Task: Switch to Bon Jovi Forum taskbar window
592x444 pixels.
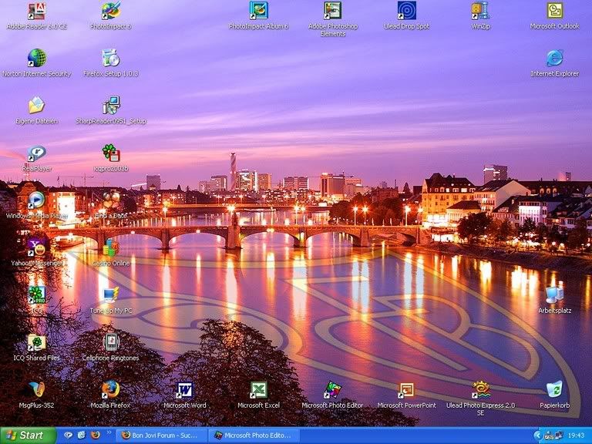Action: 162,436
